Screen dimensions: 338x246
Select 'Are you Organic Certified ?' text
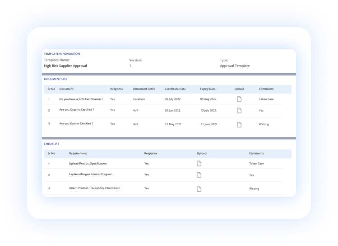coord(77,110)
